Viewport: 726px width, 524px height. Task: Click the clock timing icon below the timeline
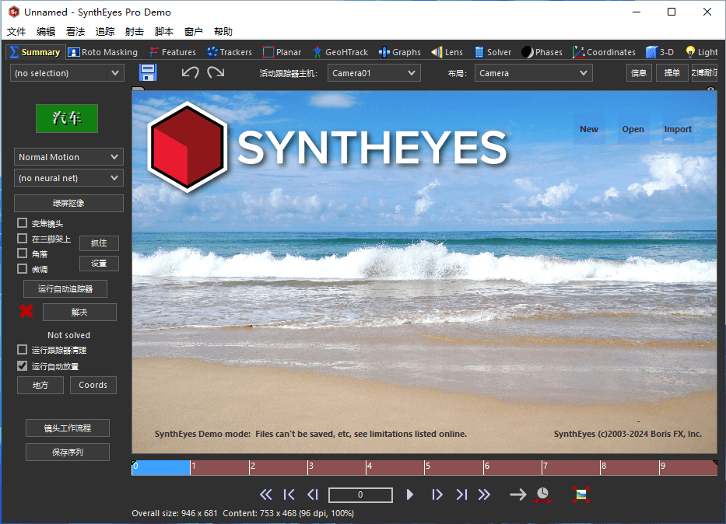(543, 494)
